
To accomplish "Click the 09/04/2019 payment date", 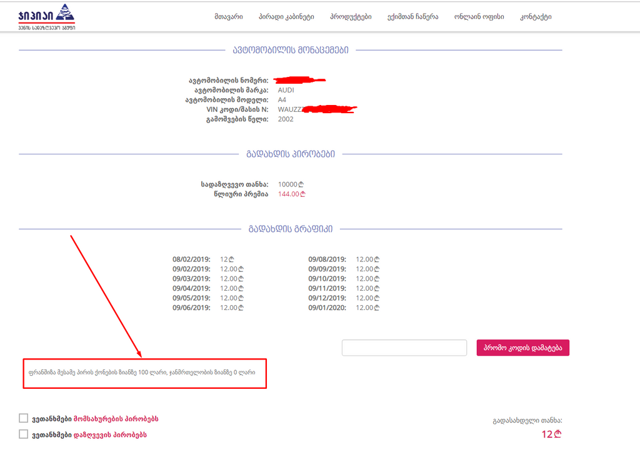I will [x=191, y=289].
